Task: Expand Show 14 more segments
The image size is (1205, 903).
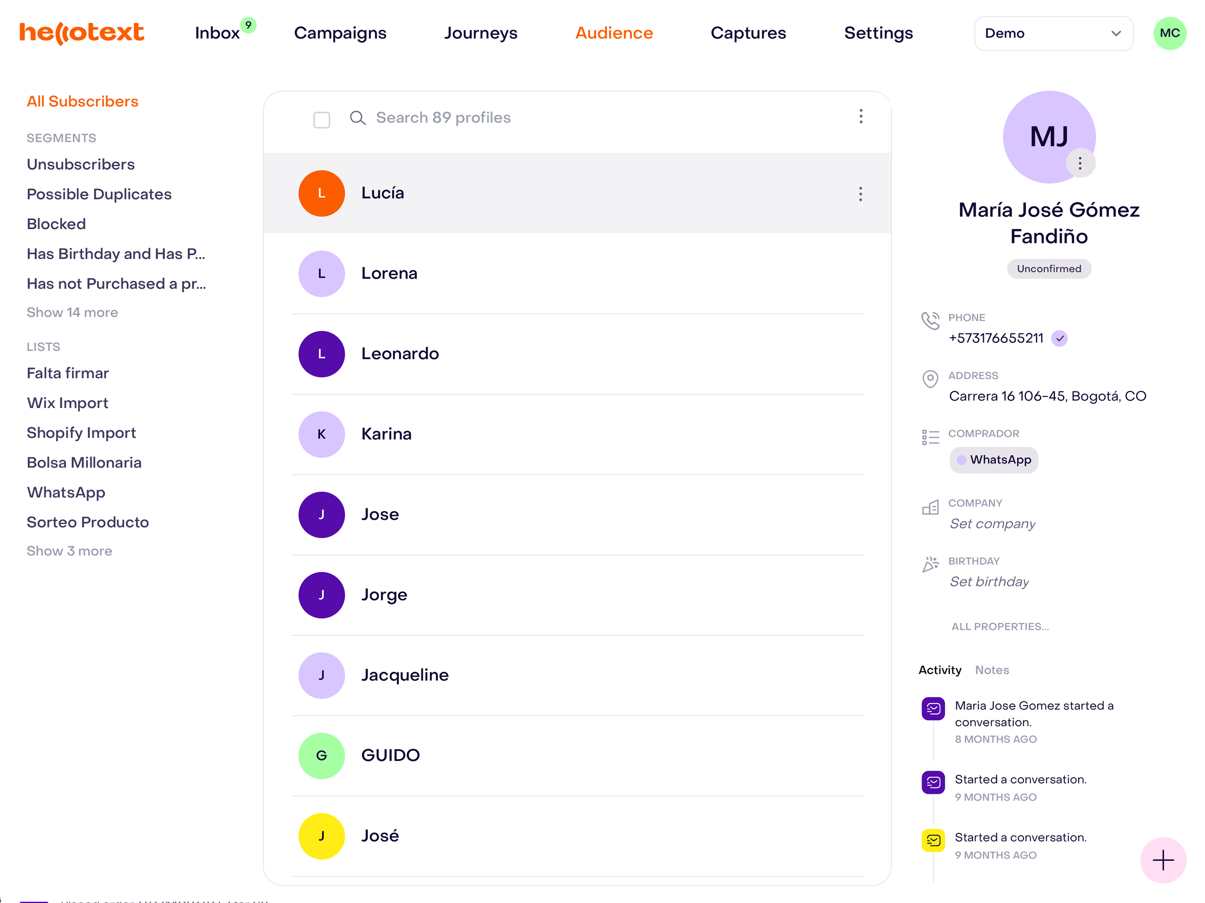Action: (x=73, y=313)
